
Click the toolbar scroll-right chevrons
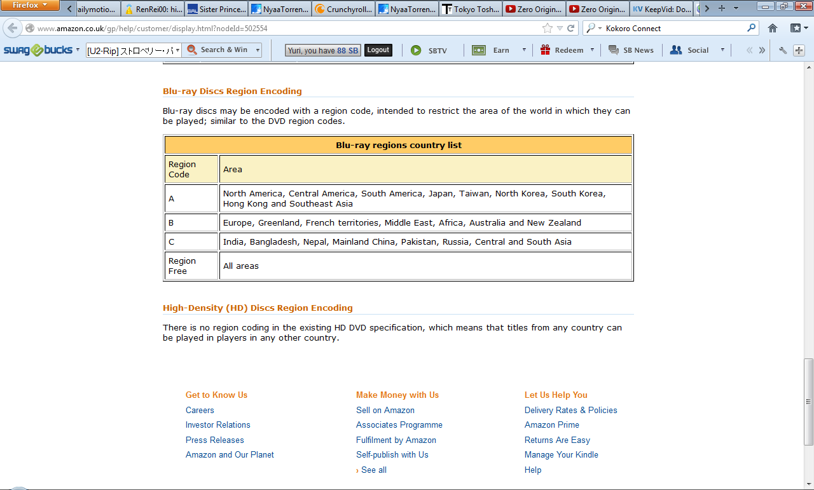tap(762, 50)
